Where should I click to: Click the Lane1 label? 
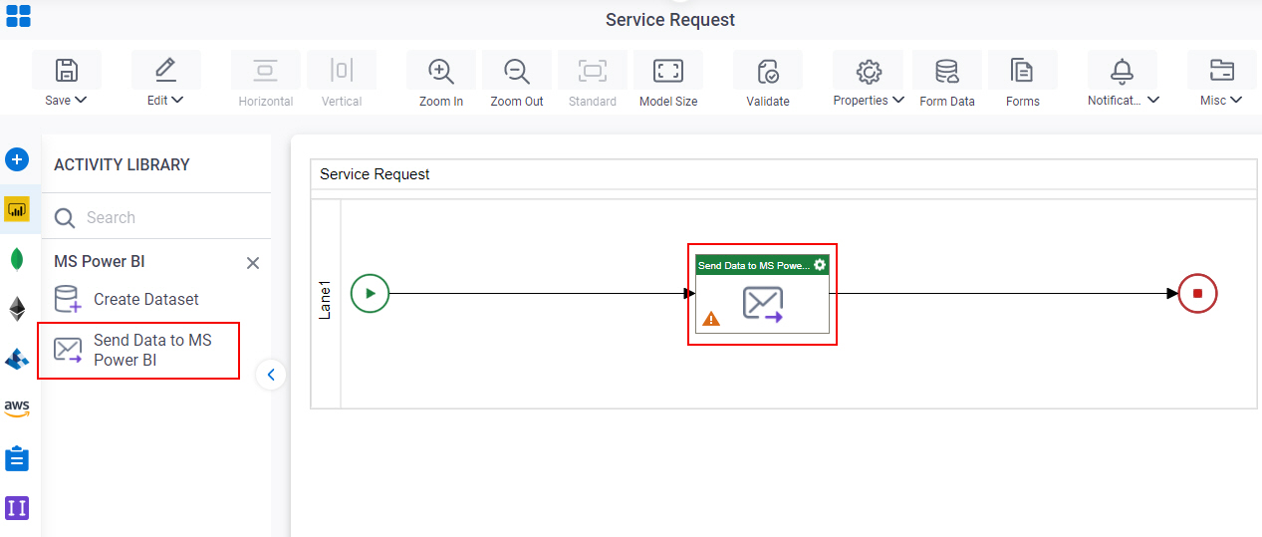[326, 299]
